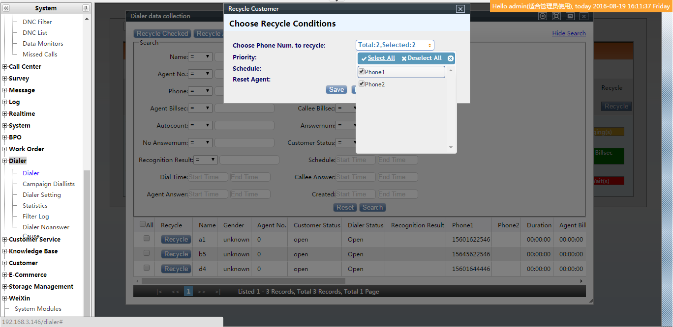This screenshot has width=673, height=327.
Task: Tick the All checkbox in the table header
Action: point(143,224)
